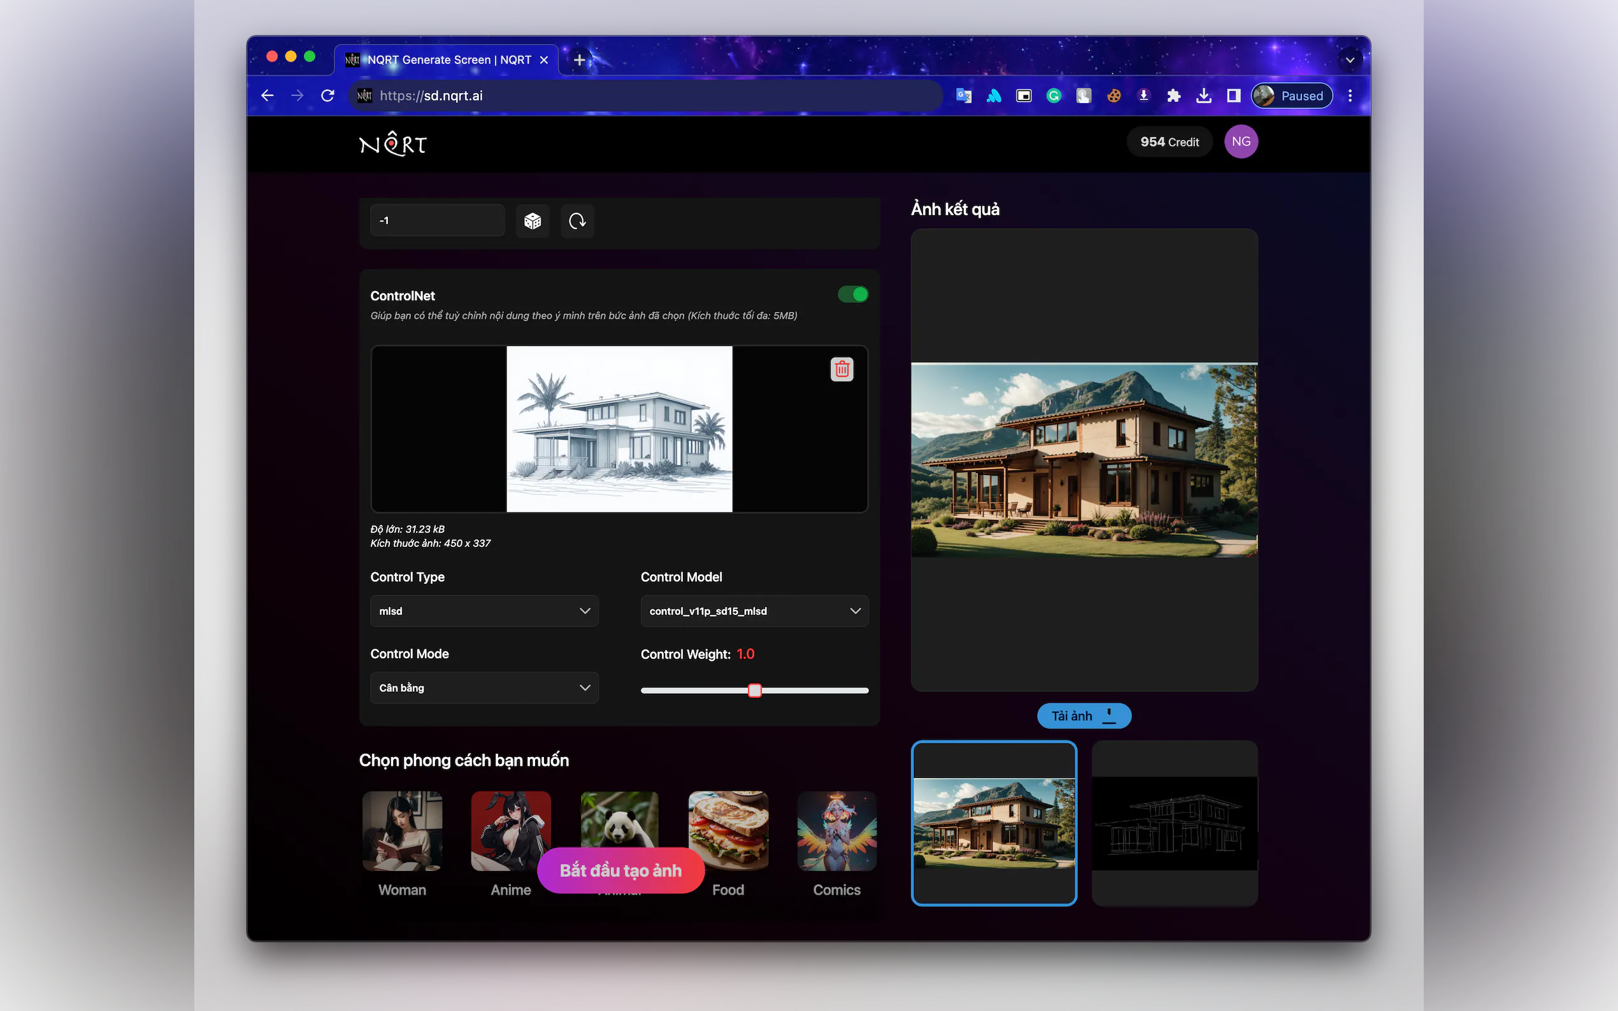Expand the Control Model dropdown
The width and height of the screenshot is (1618, 1011).
pos(754,611)
